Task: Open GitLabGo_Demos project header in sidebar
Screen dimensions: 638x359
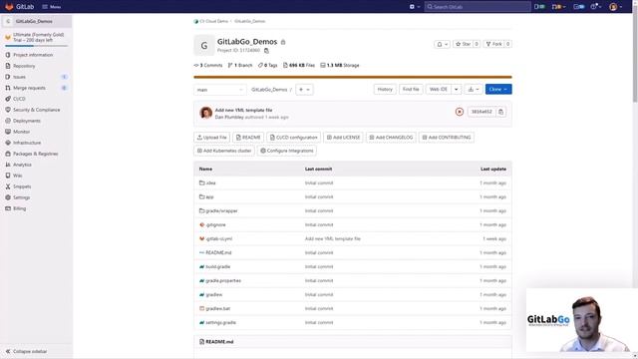Action: click(37, 21)
